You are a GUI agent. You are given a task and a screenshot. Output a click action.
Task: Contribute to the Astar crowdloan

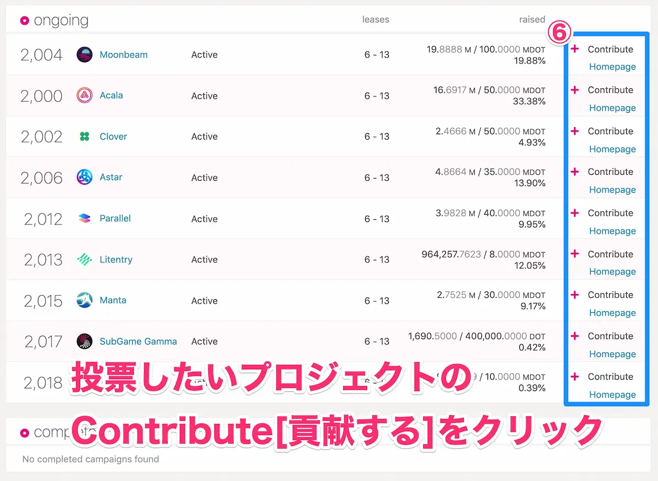coord(610,172)
